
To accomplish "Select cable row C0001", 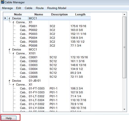I will click(x=47, y=57).
